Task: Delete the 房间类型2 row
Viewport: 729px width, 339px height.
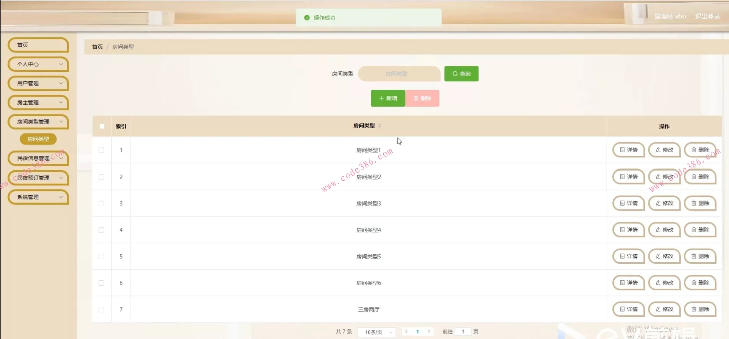Action: (x=700, y=177)
